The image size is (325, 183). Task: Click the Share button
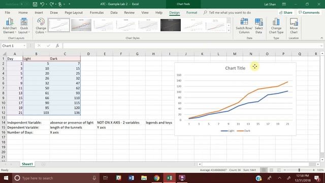[x=286, y=12]
